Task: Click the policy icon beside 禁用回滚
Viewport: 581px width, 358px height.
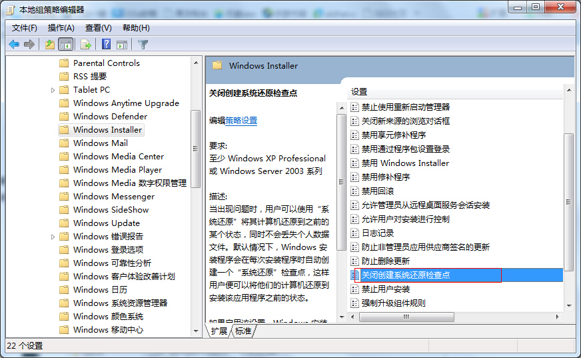Action: (354, 191)
